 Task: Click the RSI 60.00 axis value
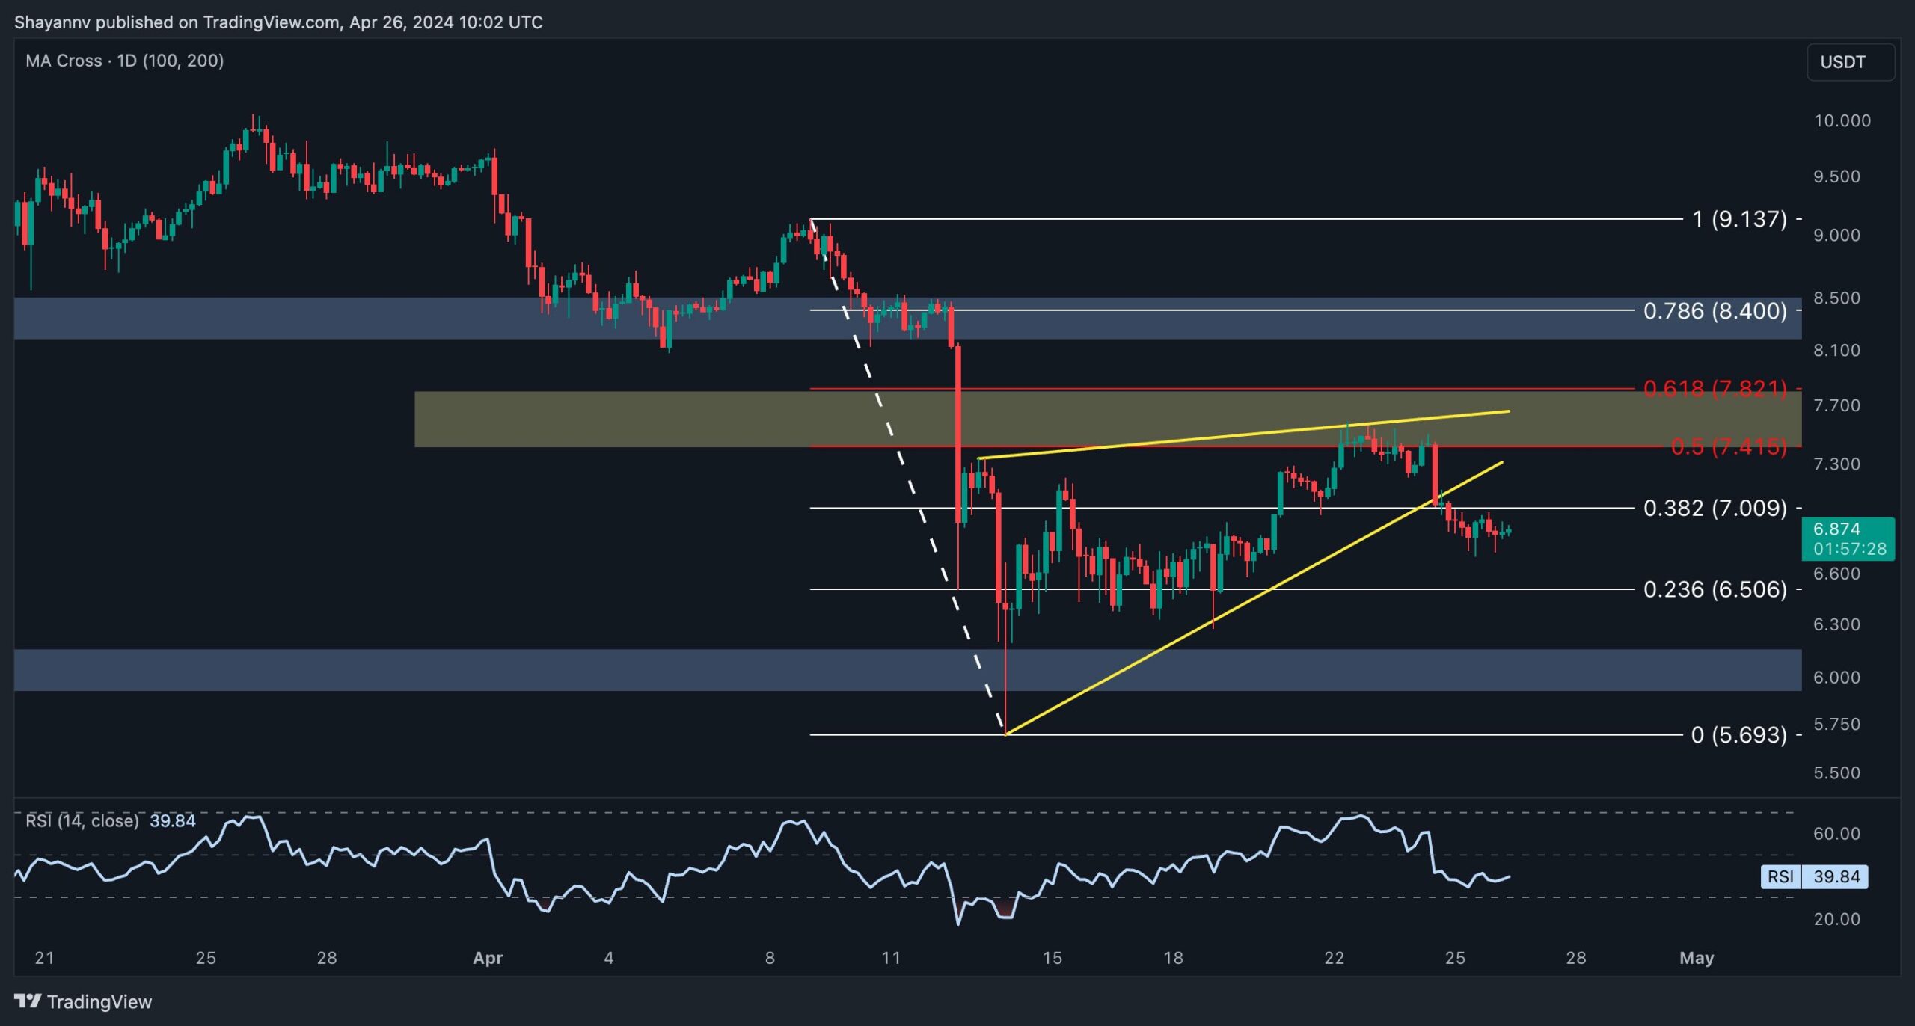pyautogui.click(x=1836, y=833)
